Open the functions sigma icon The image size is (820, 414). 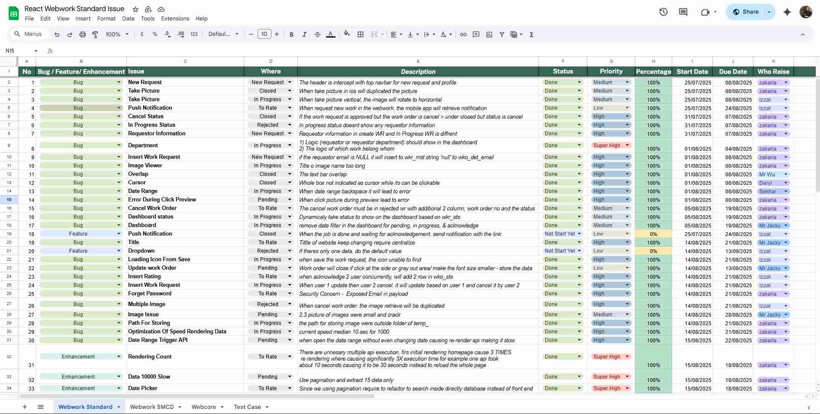[x=532, y=35]
